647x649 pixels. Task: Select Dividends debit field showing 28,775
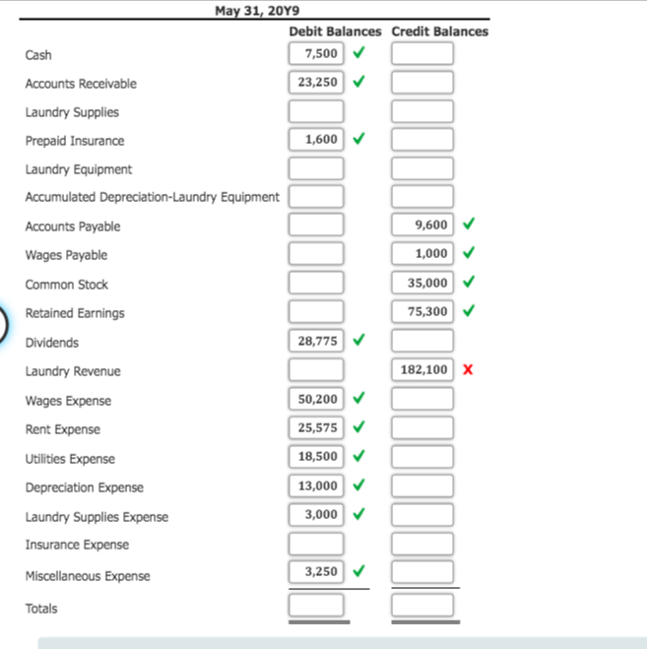click(x=316, y=341)
